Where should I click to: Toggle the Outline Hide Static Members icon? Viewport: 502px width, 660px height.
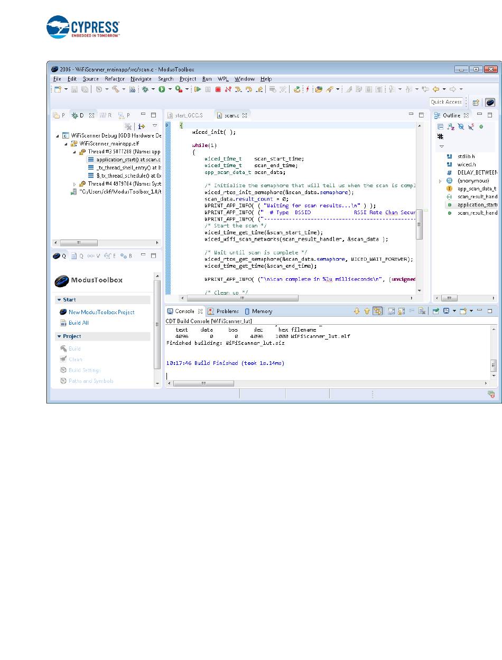[471, 126]
